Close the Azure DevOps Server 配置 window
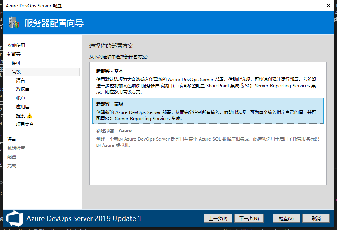The width and height of the screenshot is (337, 230). (328, 5)
